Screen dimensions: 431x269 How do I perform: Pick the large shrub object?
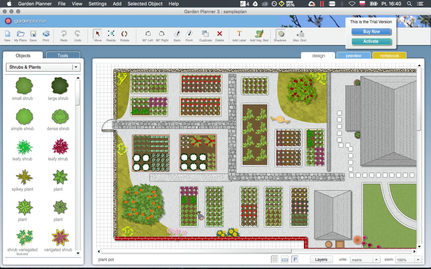click(x=60, y=86)
